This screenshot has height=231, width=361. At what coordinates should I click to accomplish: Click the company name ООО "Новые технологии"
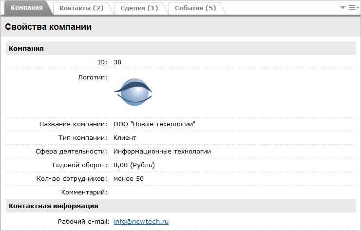pyautogui.click(x=154, y=124)
